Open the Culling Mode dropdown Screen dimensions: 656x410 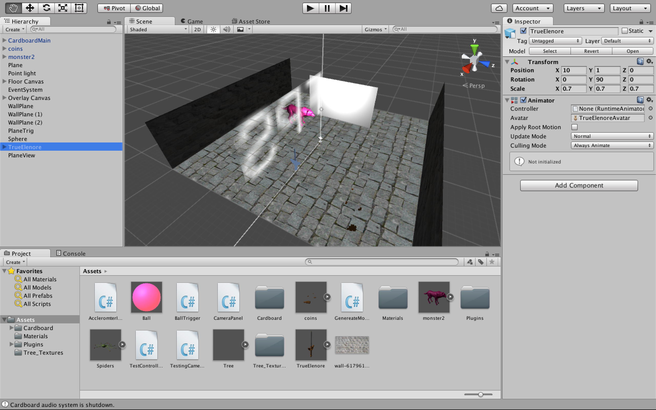pyautogui.click(x=612, y=145)
